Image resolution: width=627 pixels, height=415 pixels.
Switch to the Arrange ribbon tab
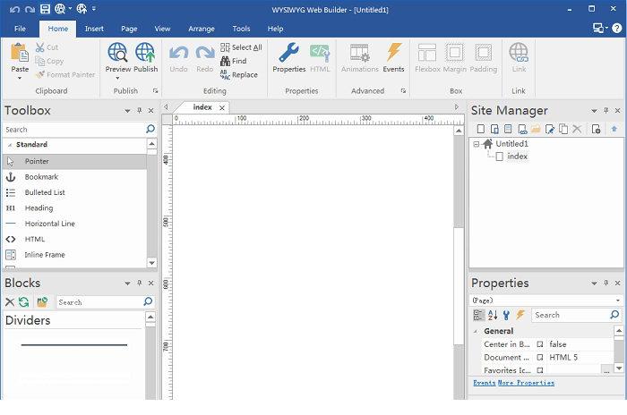tap(202, 29)
